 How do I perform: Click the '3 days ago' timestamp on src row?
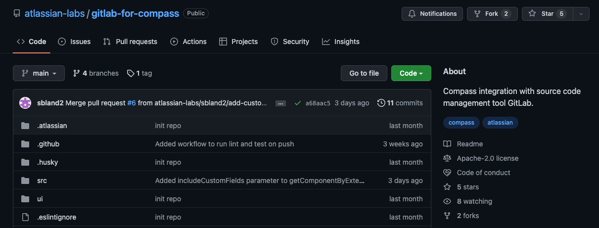click(405, 181)
